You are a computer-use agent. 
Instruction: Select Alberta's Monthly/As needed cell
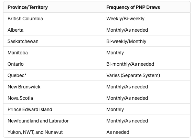point(127,30)
